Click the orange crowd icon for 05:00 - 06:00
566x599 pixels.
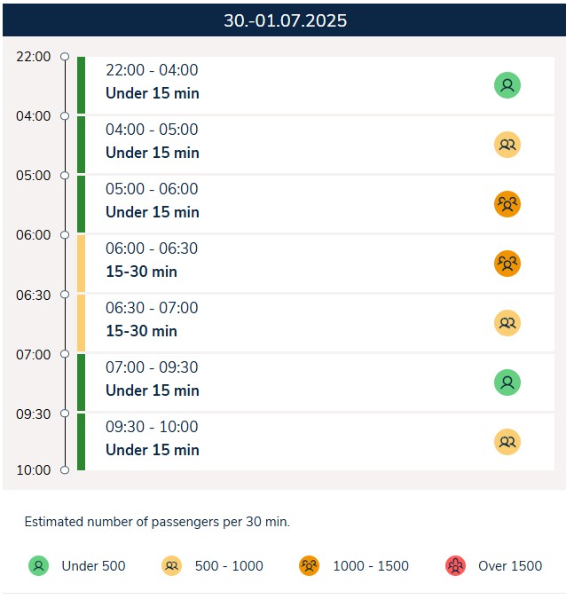point(507,204)
